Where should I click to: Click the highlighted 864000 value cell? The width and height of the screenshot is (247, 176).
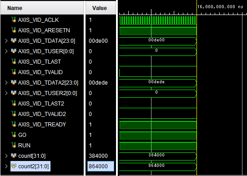[101, 166]
